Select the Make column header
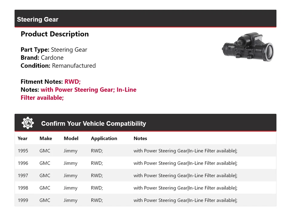The image size is (291, 216). pyautogui.click(x=46, y=138)
